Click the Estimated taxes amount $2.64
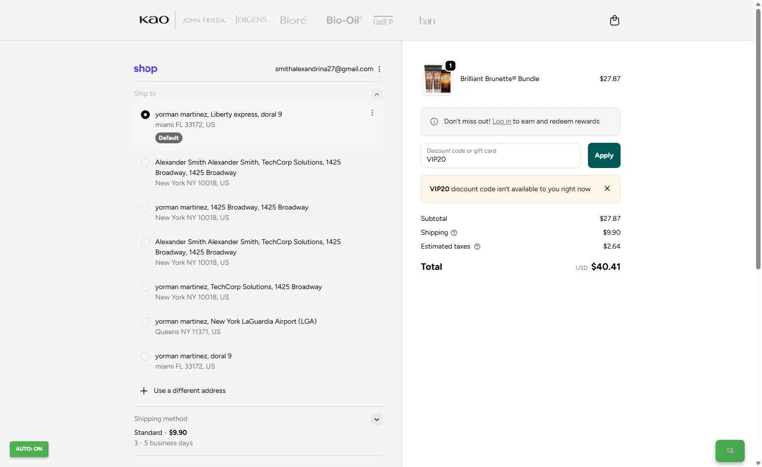Image resolution: width=762 pixels, height=467 pixels. [612, 247]
